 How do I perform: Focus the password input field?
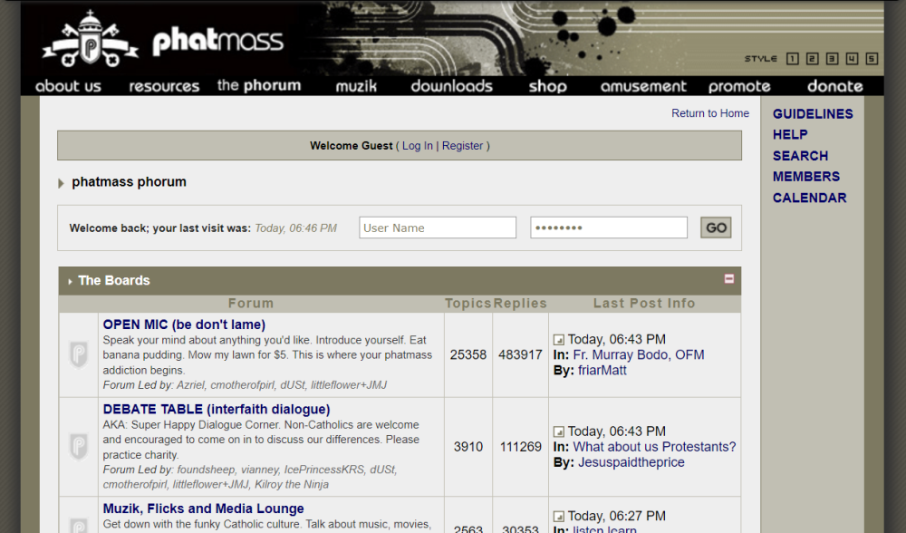pos(609,228)
